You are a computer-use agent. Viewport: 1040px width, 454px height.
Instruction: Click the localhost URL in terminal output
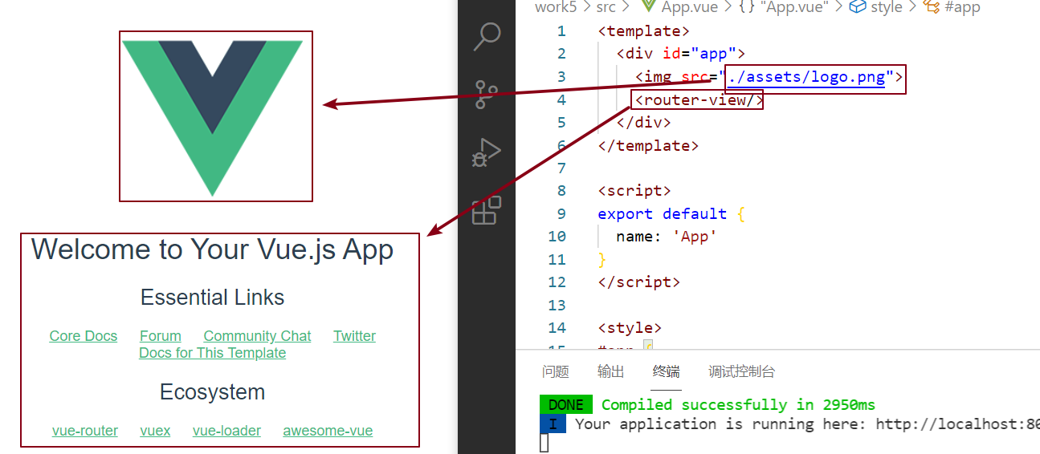[x=957, y=424]
